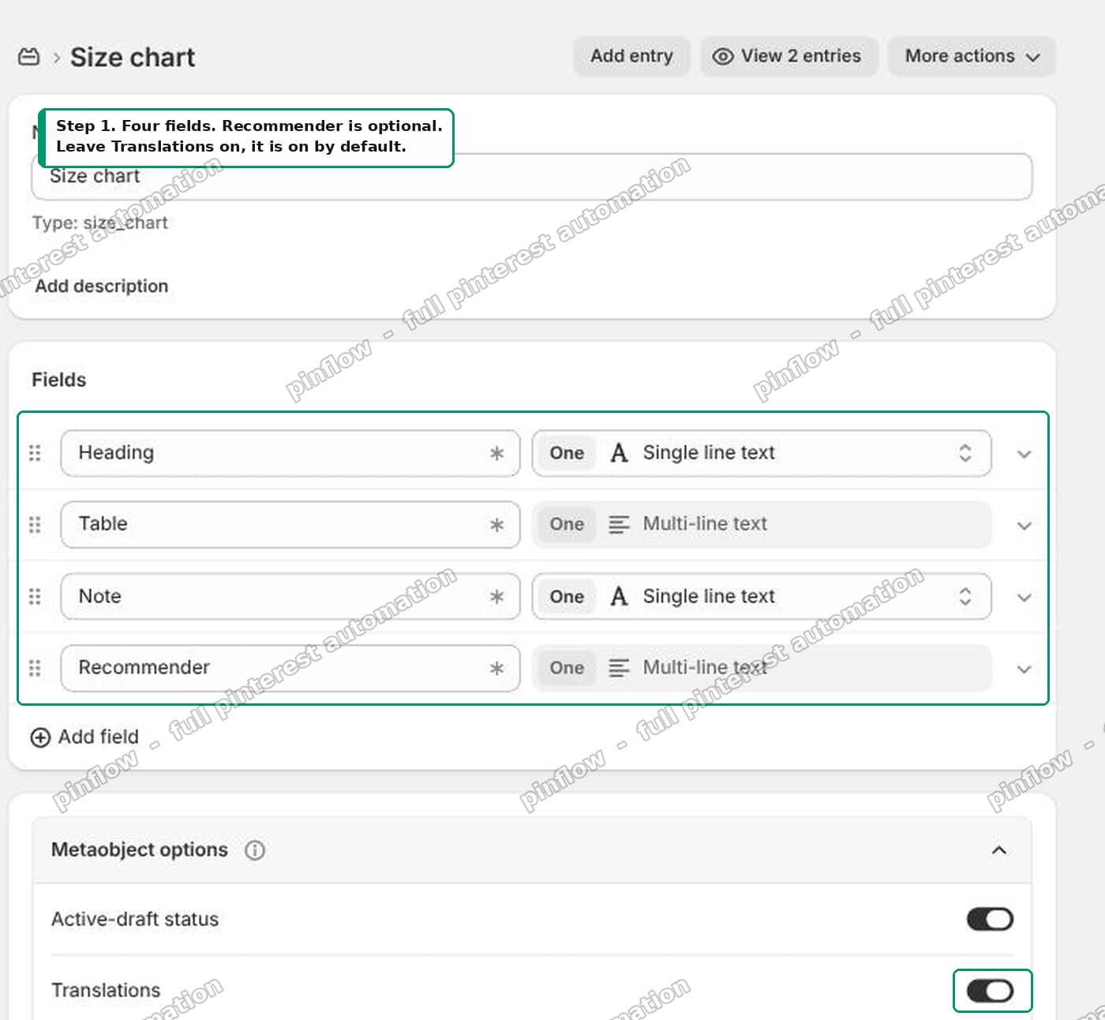1105x1020 pixels.
Task: Click the Add entry button
Action: click(x=631, y=56)
